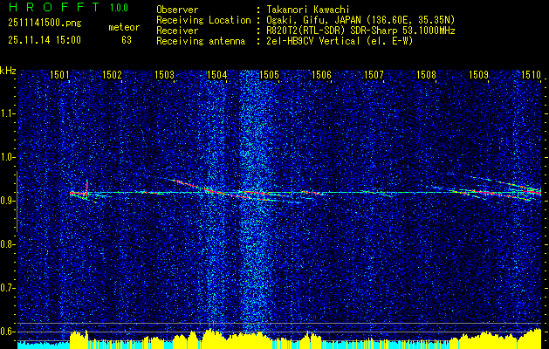The width and height of the screenshot is (549, 349).
Task: Click the 2el-HB9CV Vertical antenna text
Action: click(340, 41)
